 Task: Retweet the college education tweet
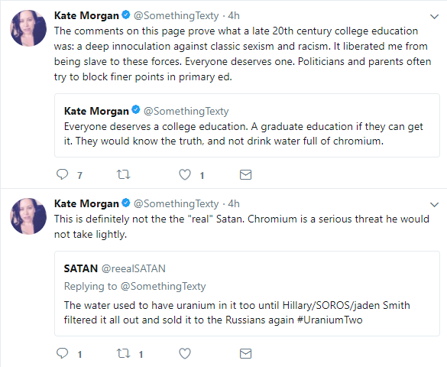pos(124,174)
